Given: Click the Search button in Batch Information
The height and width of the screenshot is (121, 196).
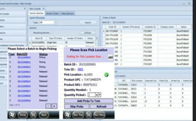Looking at the screenshot, I should coord(88,22).
